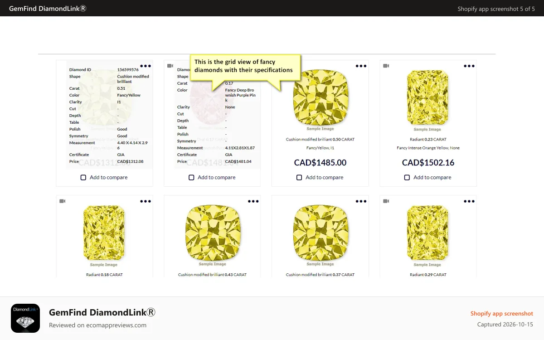Click 'Captured 2026-10-15' date text

click(505, 325)
